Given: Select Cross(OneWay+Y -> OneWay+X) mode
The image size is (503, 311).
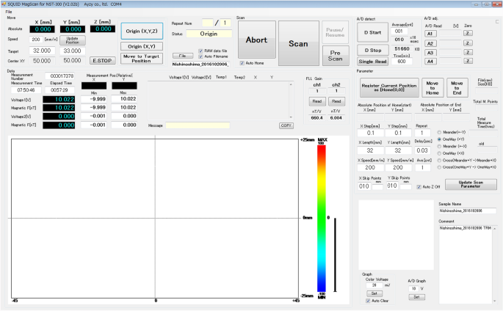Looking at the screenshot, I should point(439,167).
